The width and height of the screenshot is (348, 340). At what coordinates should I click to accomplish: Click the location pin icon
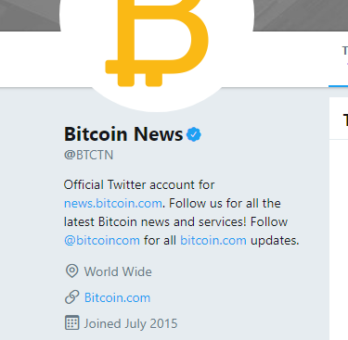[x=71, y=271]
